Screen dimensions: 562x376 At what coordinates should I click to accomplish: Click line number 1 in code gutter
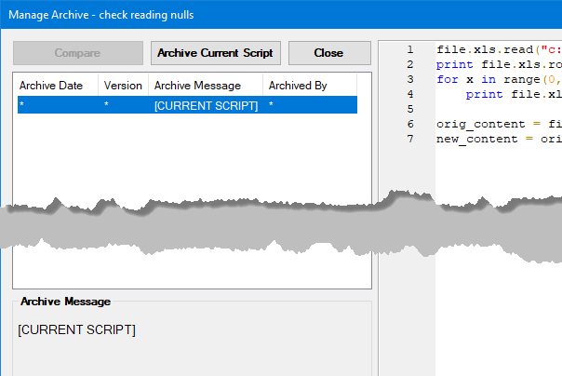tap(409, 49)
